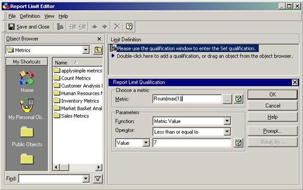This screenshot has width=303, height=190.
Task: Click the first indent-style toolbar icon
Action: (73, 27)
